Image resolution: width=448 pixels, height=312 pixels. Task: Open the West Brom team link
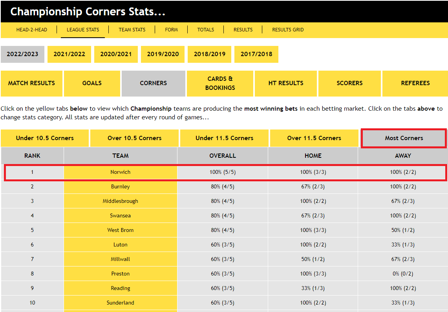click(120, 230)
